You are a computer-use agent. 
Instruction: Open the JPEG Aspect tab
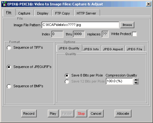pyautogui.click(x=113, y=49)
